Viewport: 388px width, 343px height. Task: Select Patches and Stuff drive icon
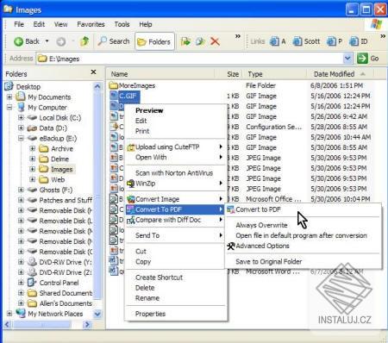(x=32, y=200)
